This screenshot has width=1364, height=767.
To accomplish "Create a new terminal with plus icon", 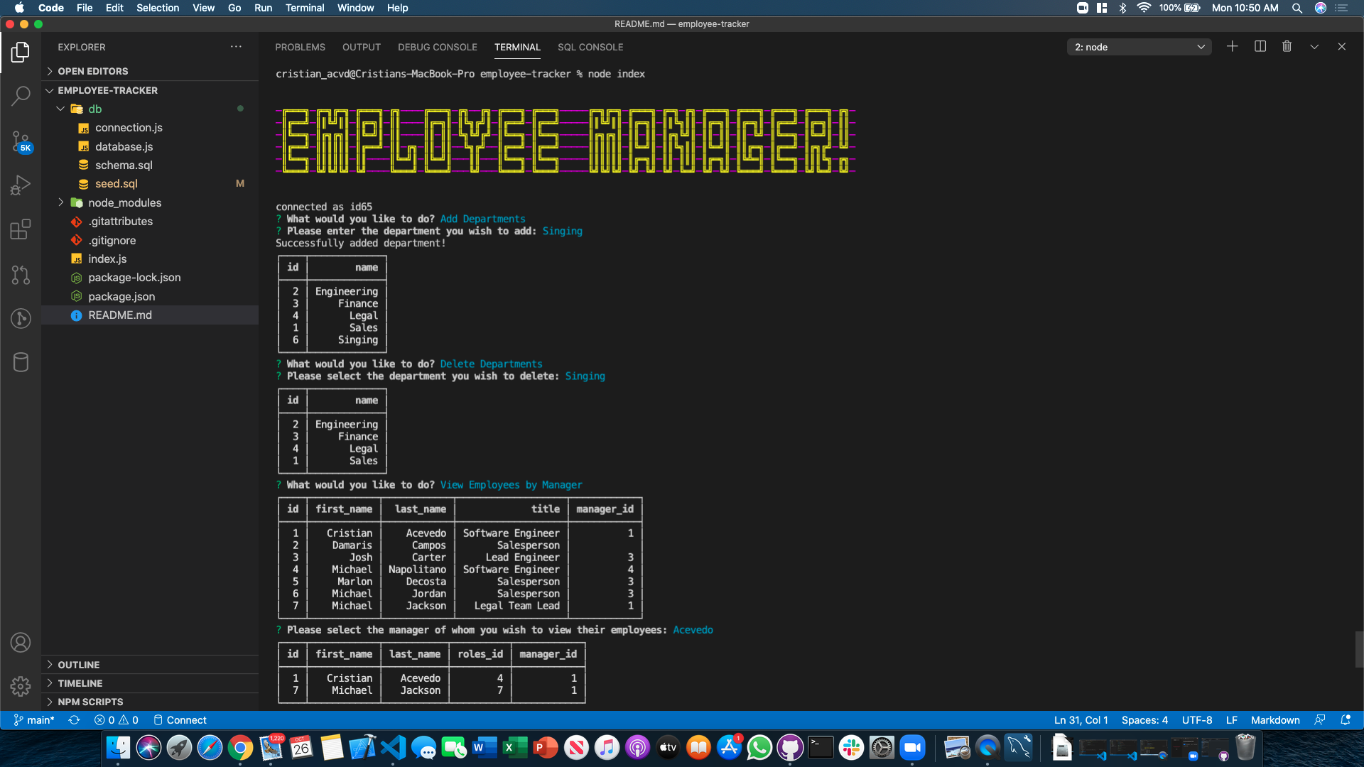I will point(1232,47).
